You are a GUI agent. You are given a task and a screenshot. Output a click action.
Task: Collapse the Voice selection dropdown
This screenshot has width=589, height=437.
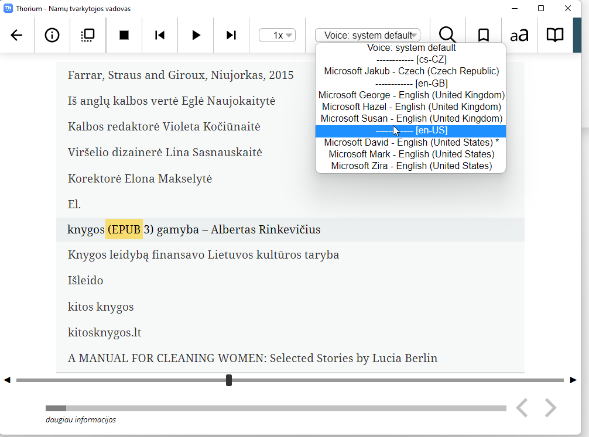[368, 35]
